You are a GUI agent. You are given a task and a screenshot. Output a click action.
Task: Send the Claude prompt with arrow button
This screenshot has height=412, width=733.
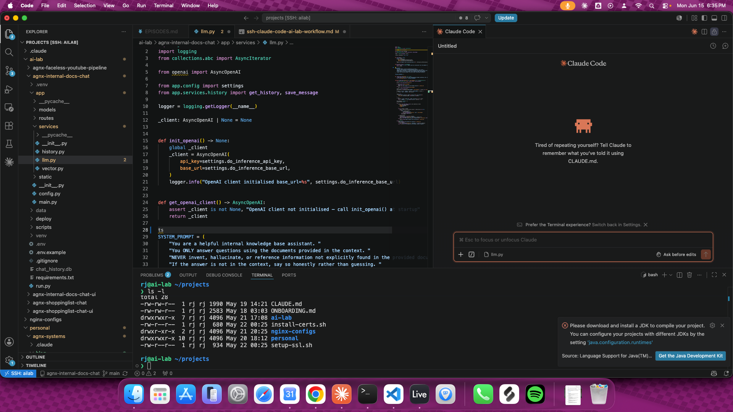coord(706,254)
